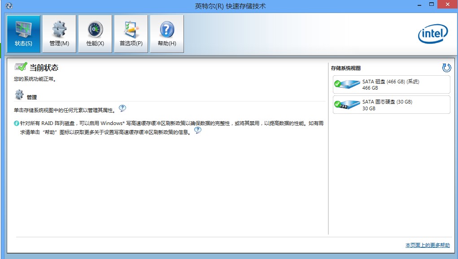Open the 状态(S) status tab
Viewport: 458px width, 259px height.
pyautogui.click(x=23, y=34)
